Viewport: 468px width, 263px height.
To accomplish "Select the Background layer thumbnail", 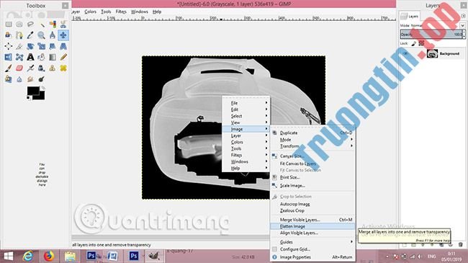I will click(x=432, y=54).
